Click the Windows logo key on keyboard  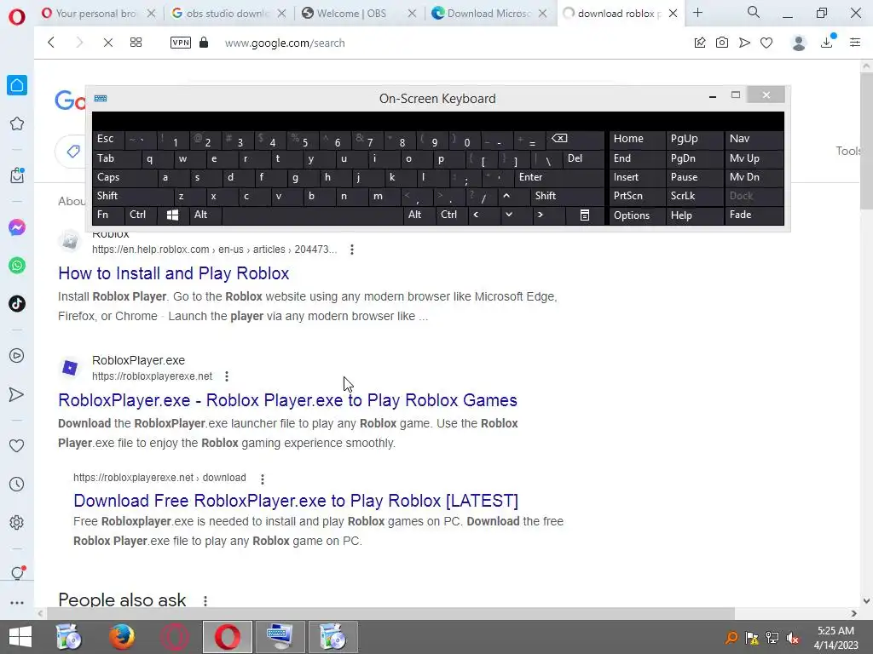(x=172, y=215)
